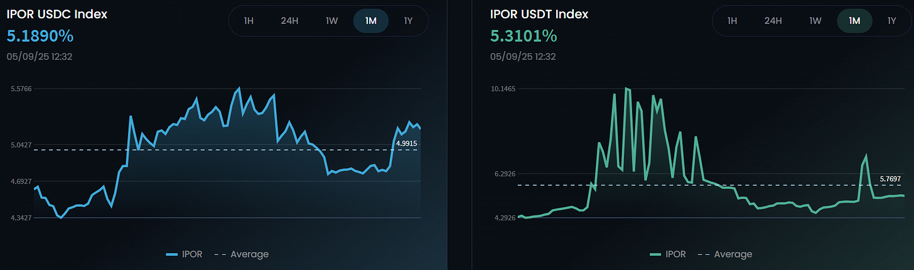Select 1W range on USDC chart
914x270 pixels.
332,21
